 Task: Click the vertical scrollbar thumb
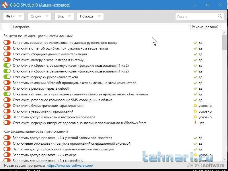(224, 43)
